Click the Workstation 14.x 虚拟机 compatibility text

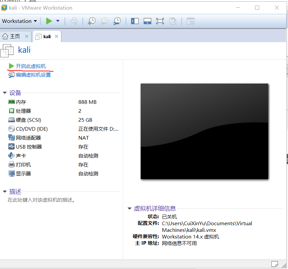pos(190,237)
